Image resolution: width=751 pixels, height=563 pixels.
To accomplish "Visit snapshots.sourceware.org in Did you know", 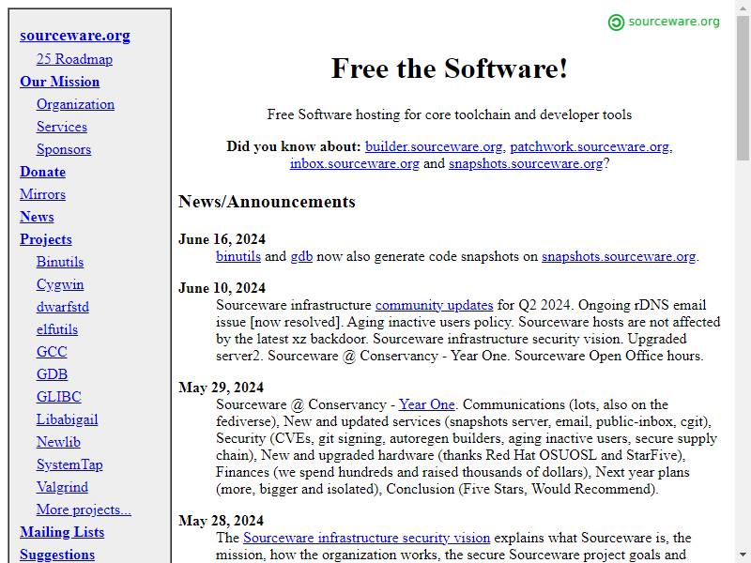I will [526, 162].
